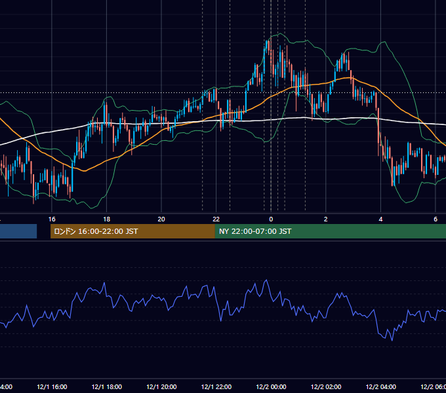446x393 pixels.
Task: Click the 22 hour label on price chart axis
Action: [216, 219]
